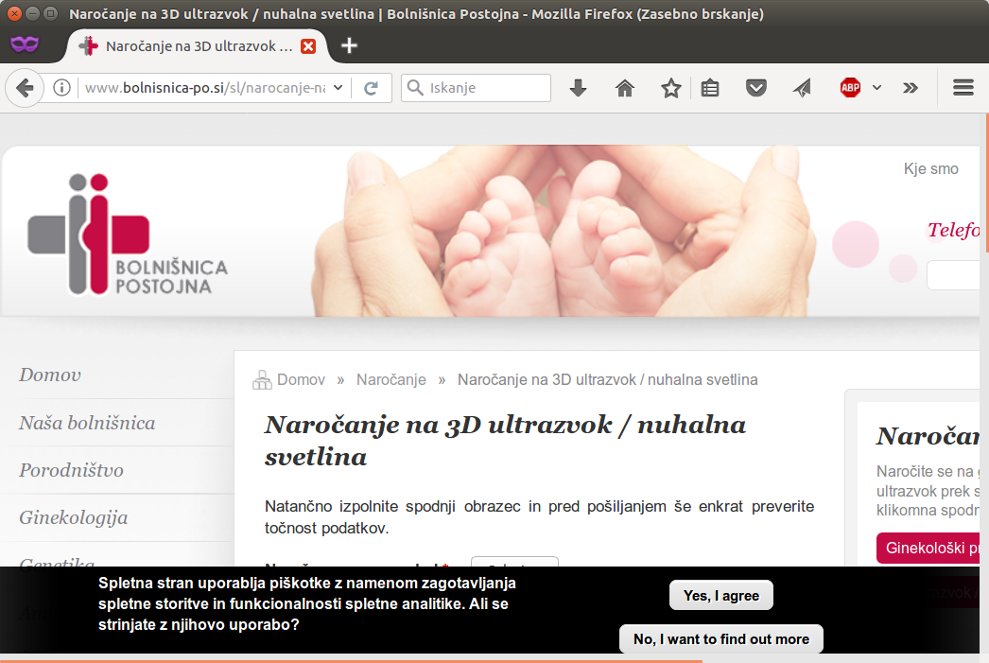The height and width of the screenshot is (663, 989).
Task: Expand the address bar history dropdown
Action: click(338, 88)
